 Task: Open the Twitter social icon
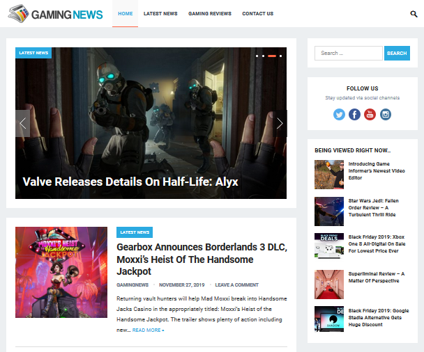click(x=339, y=114)
